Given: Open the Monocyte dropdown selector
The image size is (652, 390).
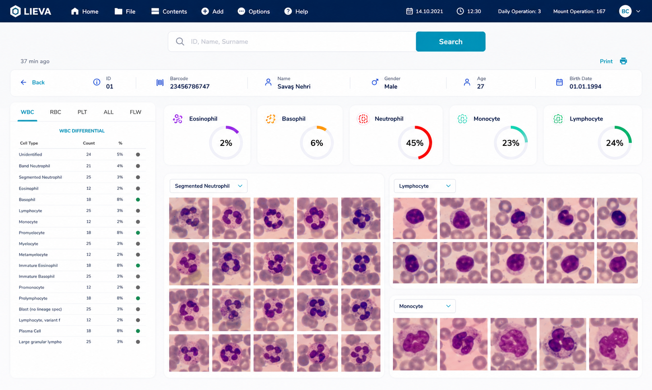Looking at the screenshot, I should pos(425,306).
